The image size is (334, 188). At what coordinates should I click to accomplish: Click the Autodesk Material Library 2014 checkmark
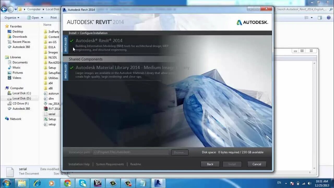tap(71, 68)
